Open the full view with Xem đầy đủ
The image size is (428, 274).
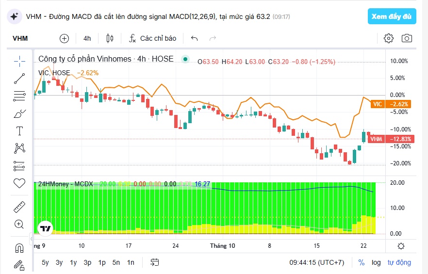[392, 16]
